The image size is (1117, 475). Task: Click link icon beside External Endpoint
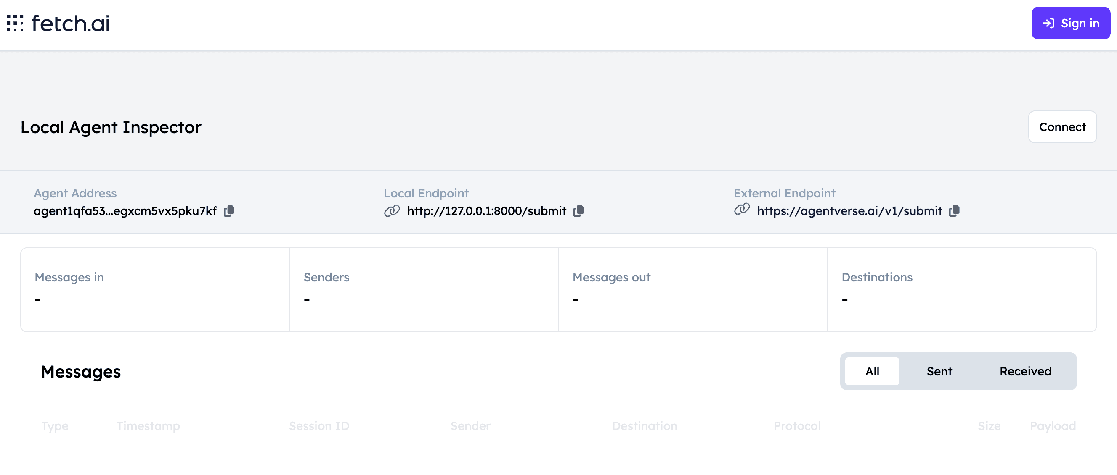pyautogui.click(x=741, y=209)
